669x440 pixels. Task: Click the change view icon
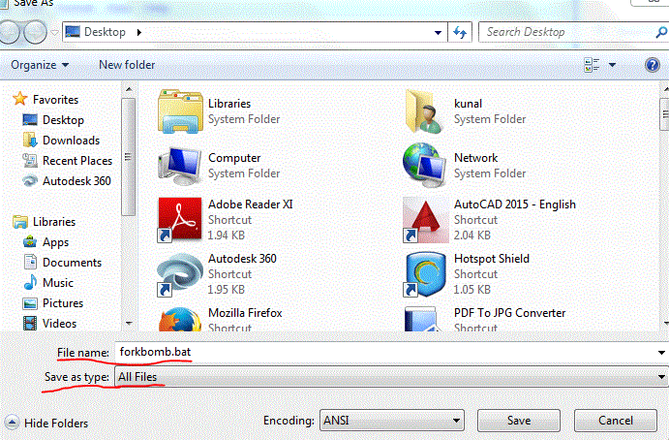click(592, 65)
